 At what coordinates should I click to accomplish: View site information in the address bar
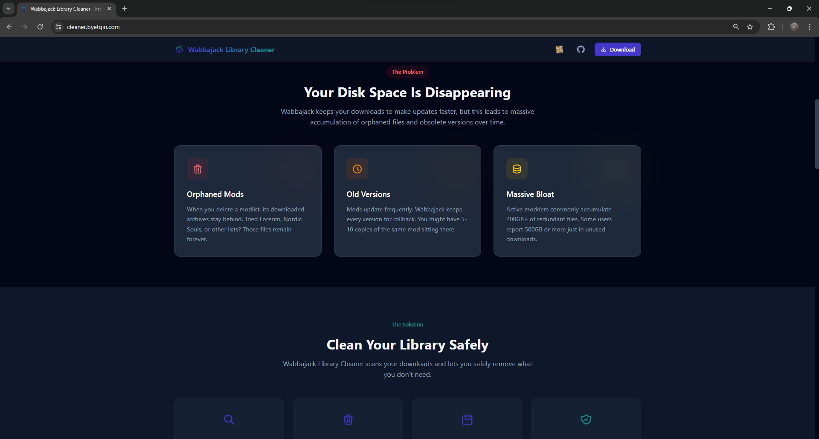pos(58,27)
